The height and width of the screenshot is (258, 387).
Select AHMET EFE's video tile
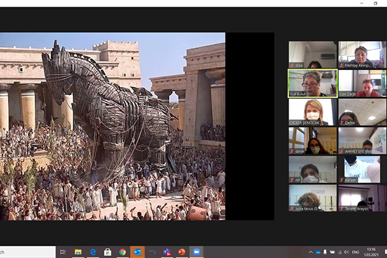tap(362, 141)
